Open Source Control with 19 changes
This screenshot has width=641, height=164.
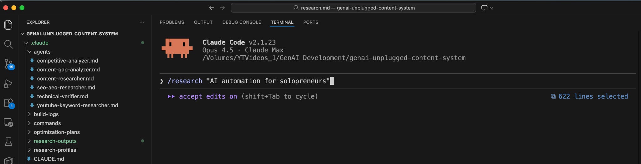(9, 64)
